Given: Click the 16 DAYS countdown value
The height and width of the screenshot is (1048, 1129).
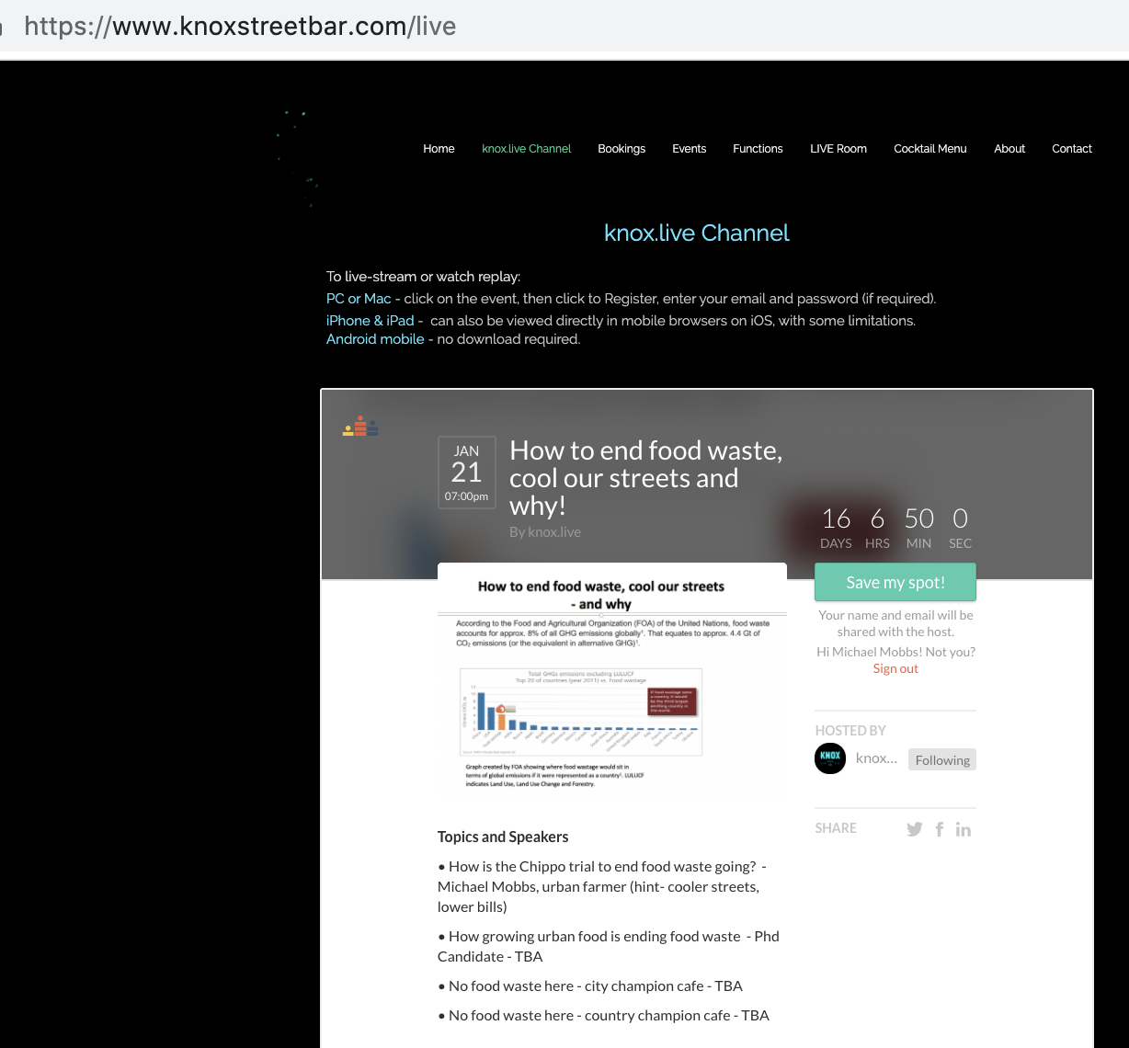Looking at the screenshot, I should (836, 529).
